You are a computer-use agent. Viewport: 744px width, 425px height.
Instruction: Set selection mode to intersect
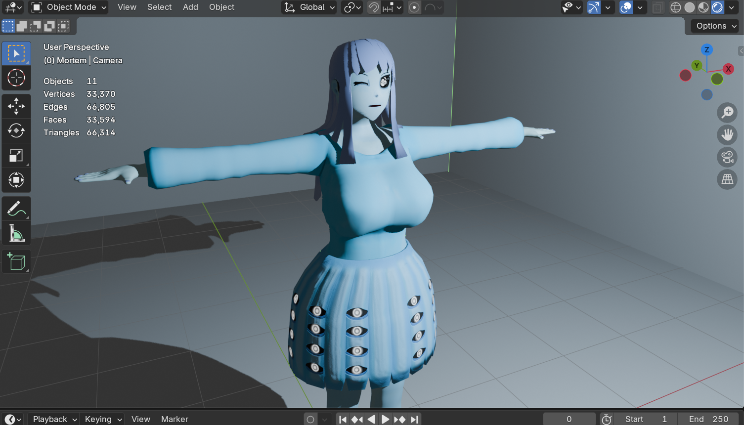click(x=63, y=26)
